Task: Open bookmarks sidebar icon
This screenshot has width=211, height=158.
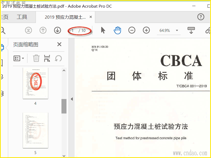Action: (2, 63)
